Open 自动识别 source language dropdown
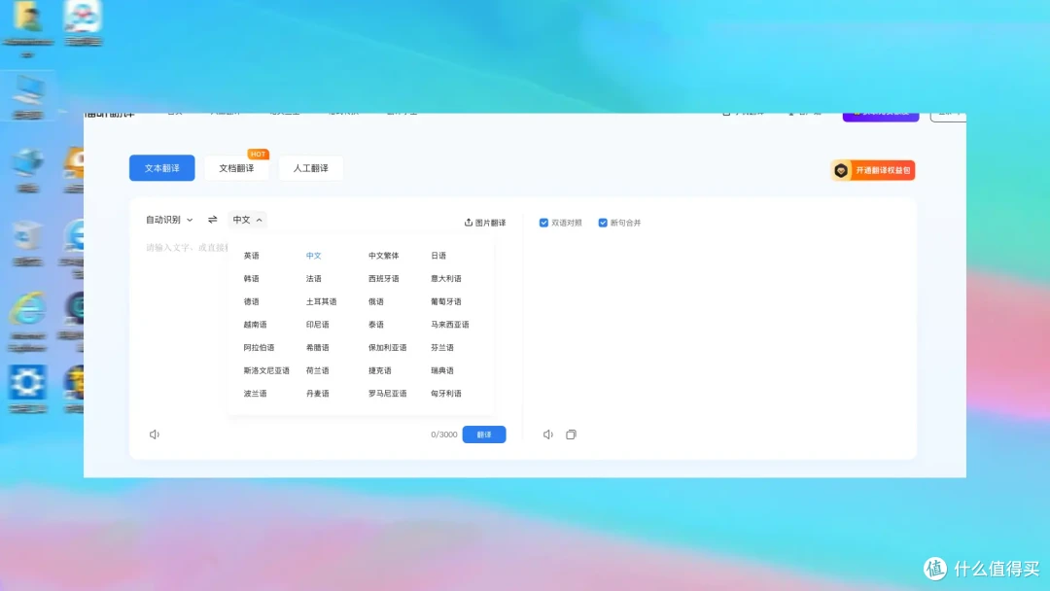Viewport: 1050px width, 591px height. [x=169, y=220]
